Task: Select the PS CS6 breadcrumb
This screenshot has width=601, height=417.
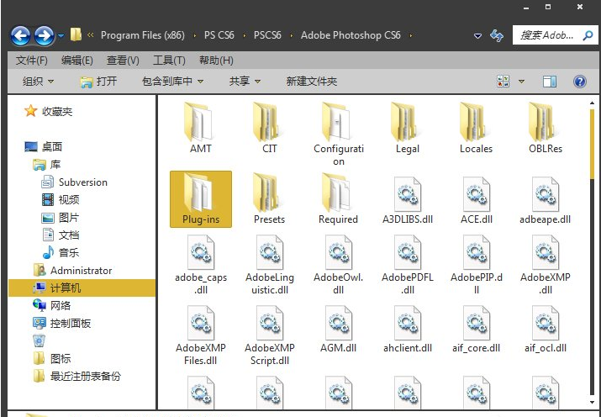Action: click(x=219, y=35)
